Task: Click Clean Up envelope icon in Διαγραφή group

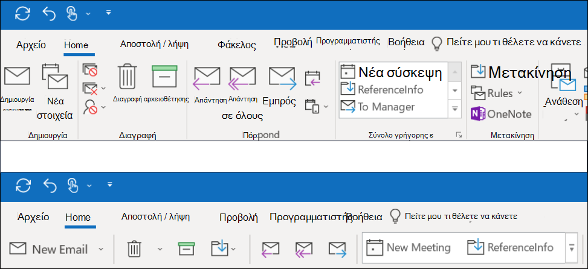Action: point(90,89)
